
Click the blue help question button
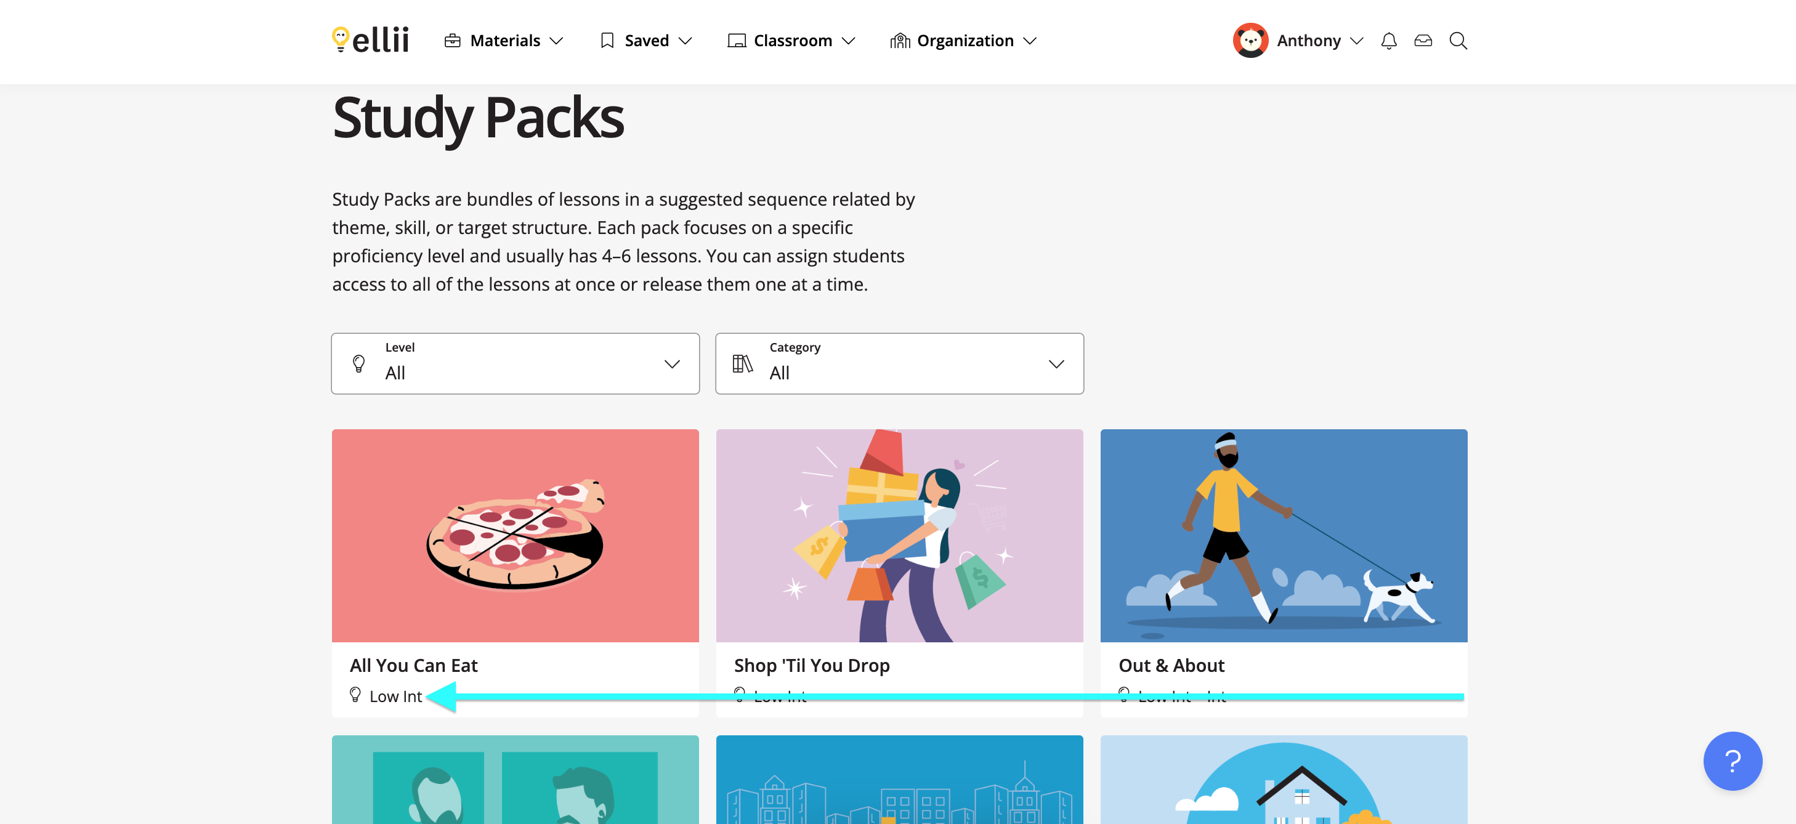(x=1732, y=761)
